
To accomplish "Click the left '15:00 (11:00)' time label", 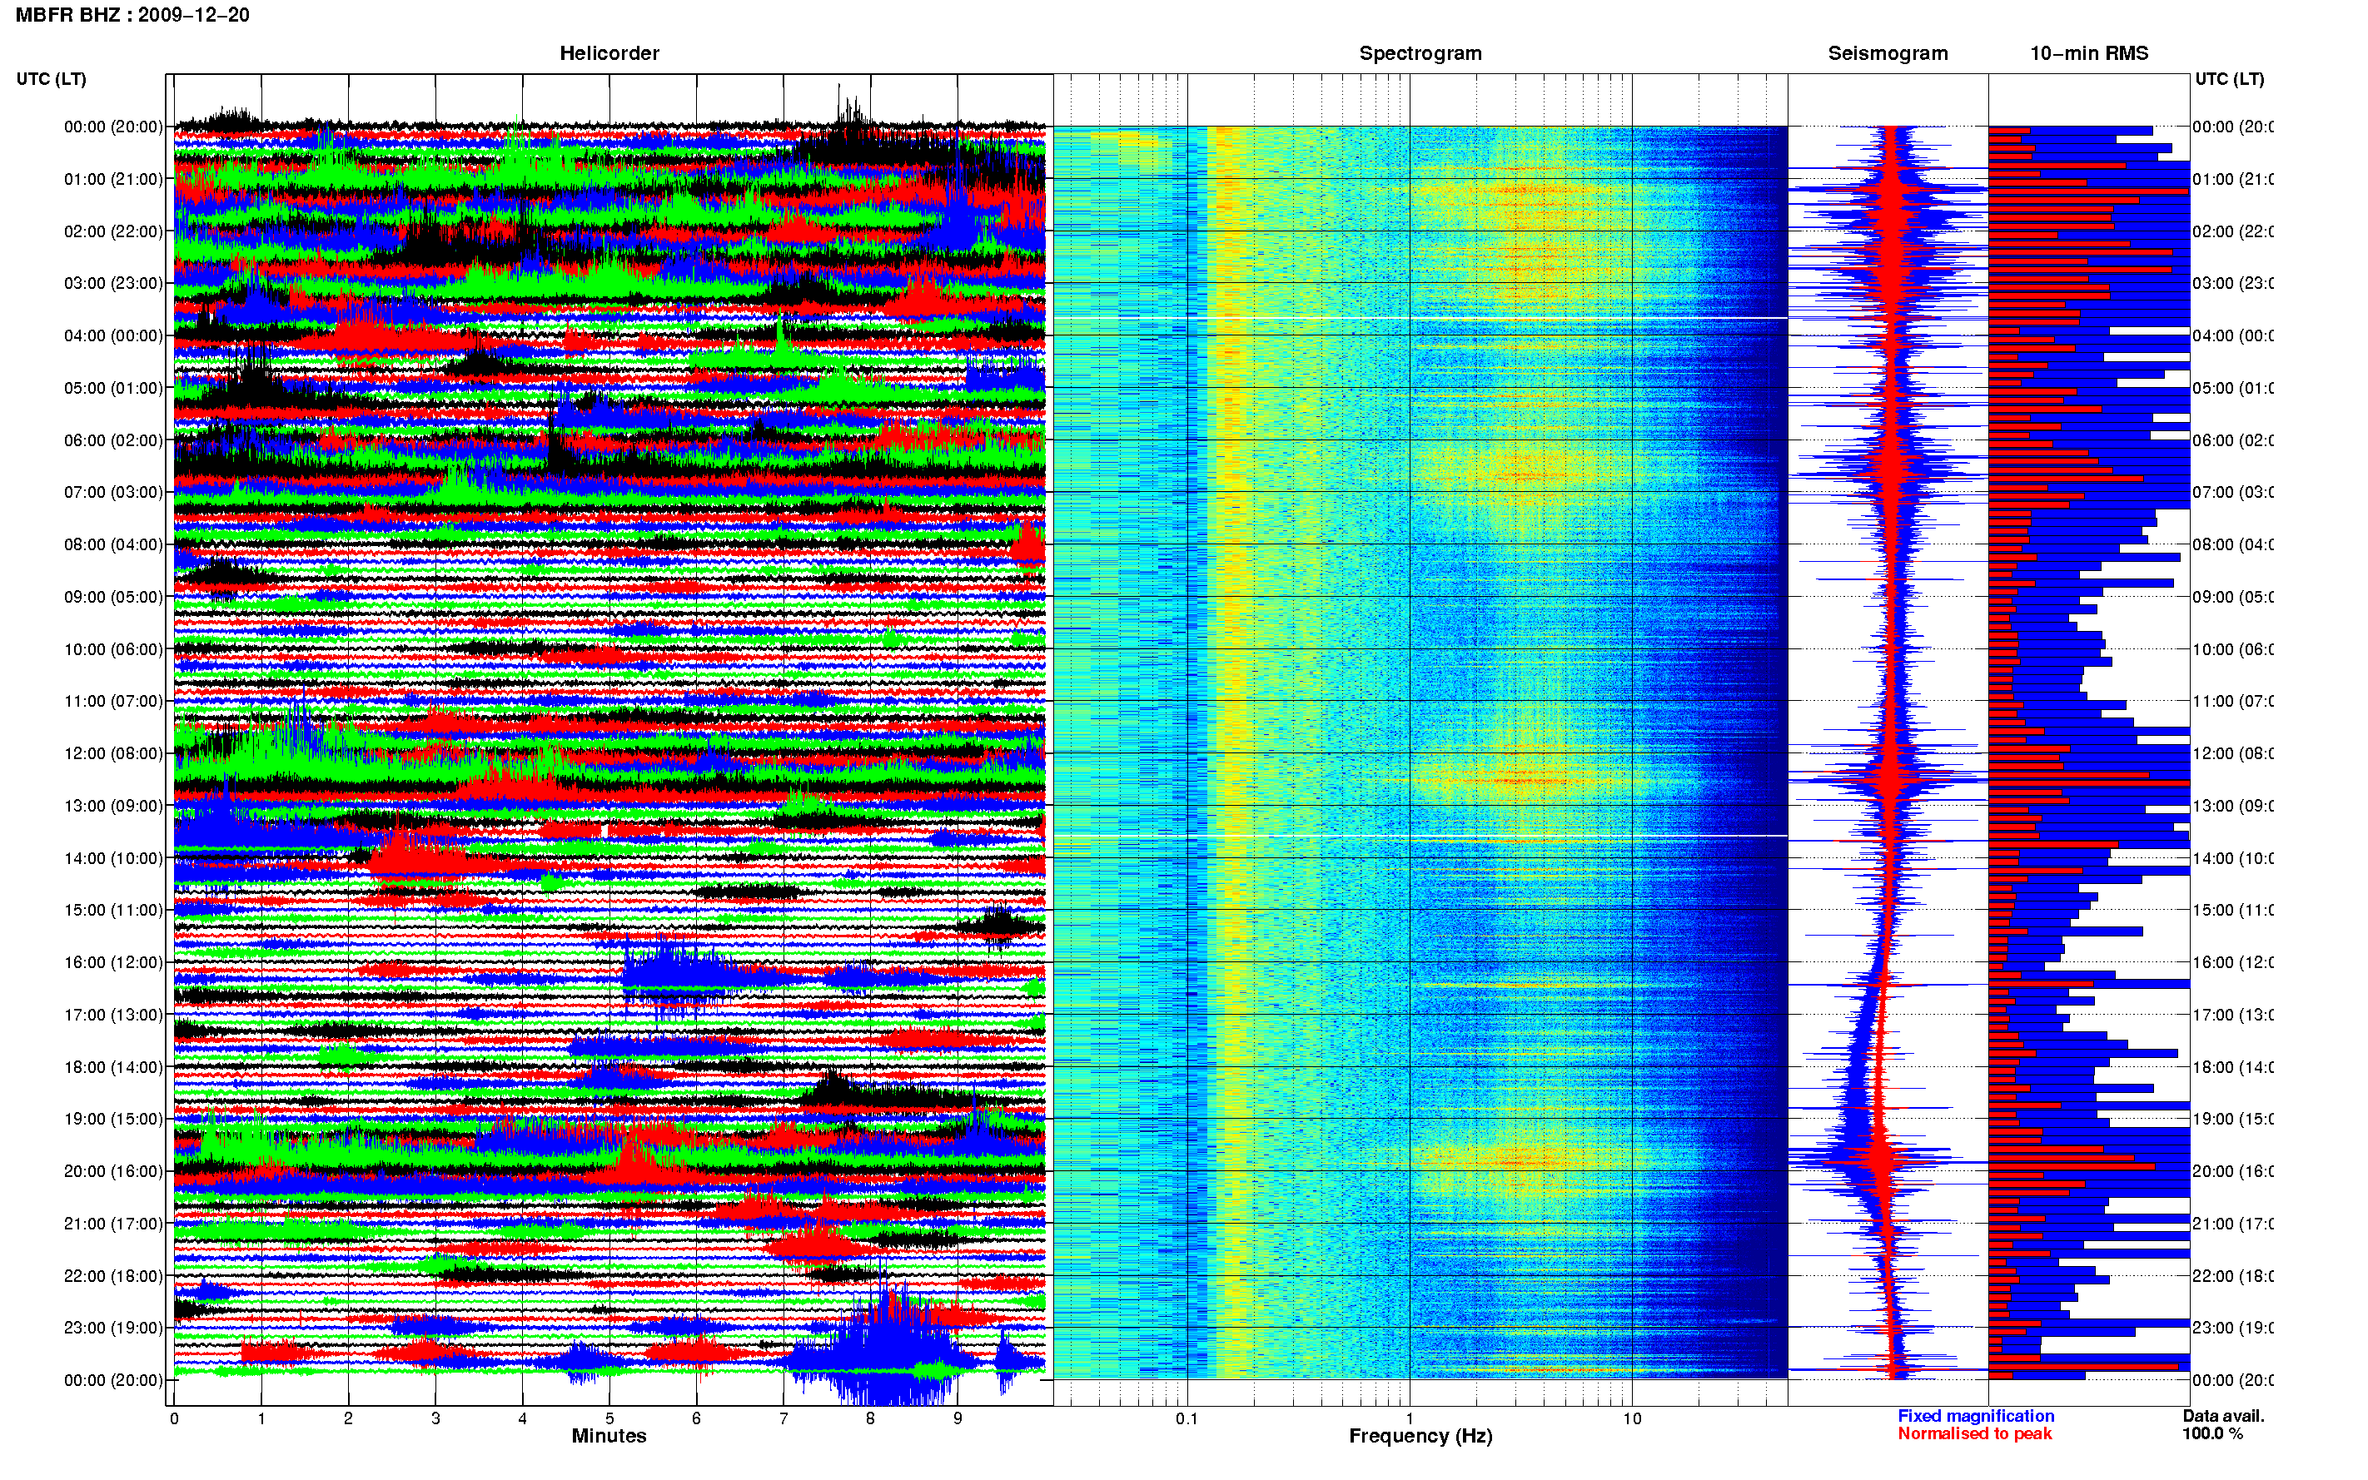I will 113,911.
